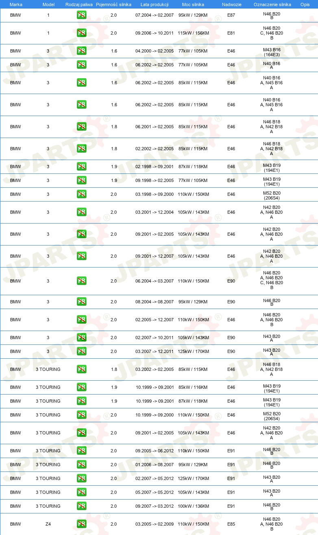The image size is (318, 535).
Task: Click the 07.2004 -> 02.2007 production date
Action: point(155,15)
